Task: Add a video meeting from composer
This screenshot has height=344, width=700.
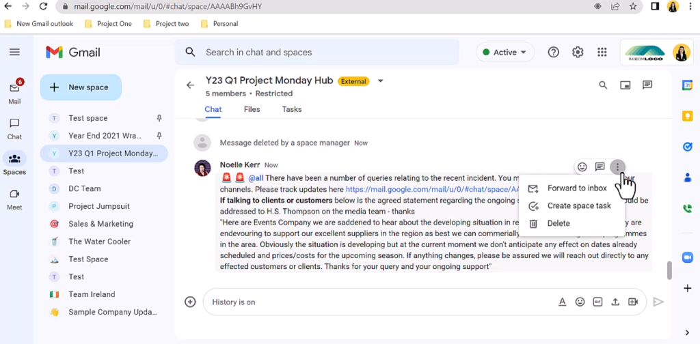Action: click(633, 302)
